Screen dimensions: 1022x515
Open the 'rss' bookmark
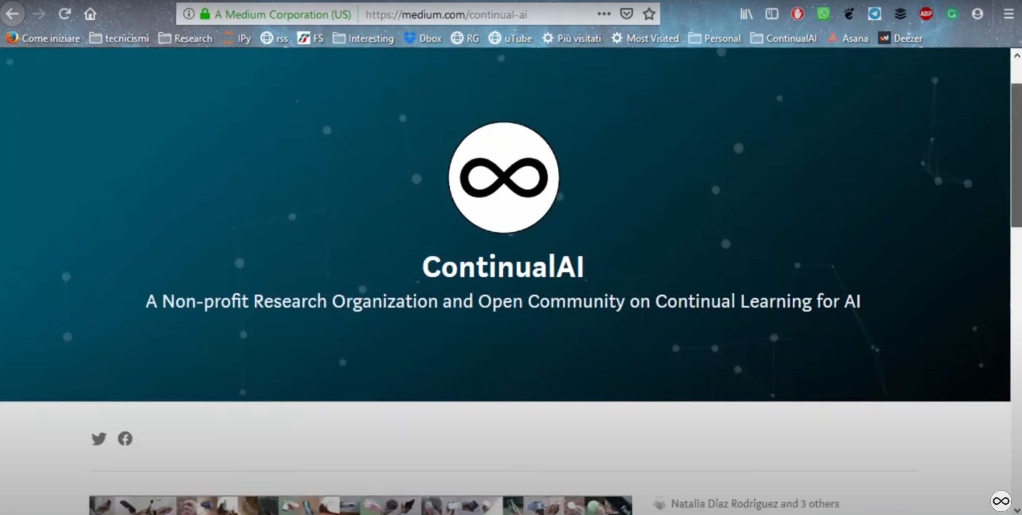pos(274,38)
